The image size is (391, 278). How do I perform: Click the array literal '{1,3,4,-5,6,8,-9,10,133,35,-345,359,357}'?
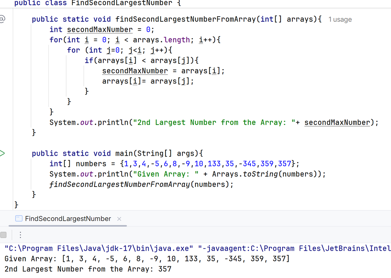[x=208, y=164]
